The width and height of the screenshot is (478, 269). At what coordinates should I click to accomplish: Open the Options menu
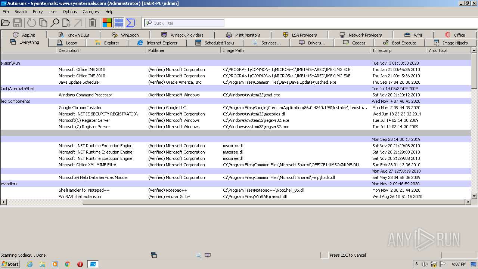pyautogui.click(x=70, y=12)
